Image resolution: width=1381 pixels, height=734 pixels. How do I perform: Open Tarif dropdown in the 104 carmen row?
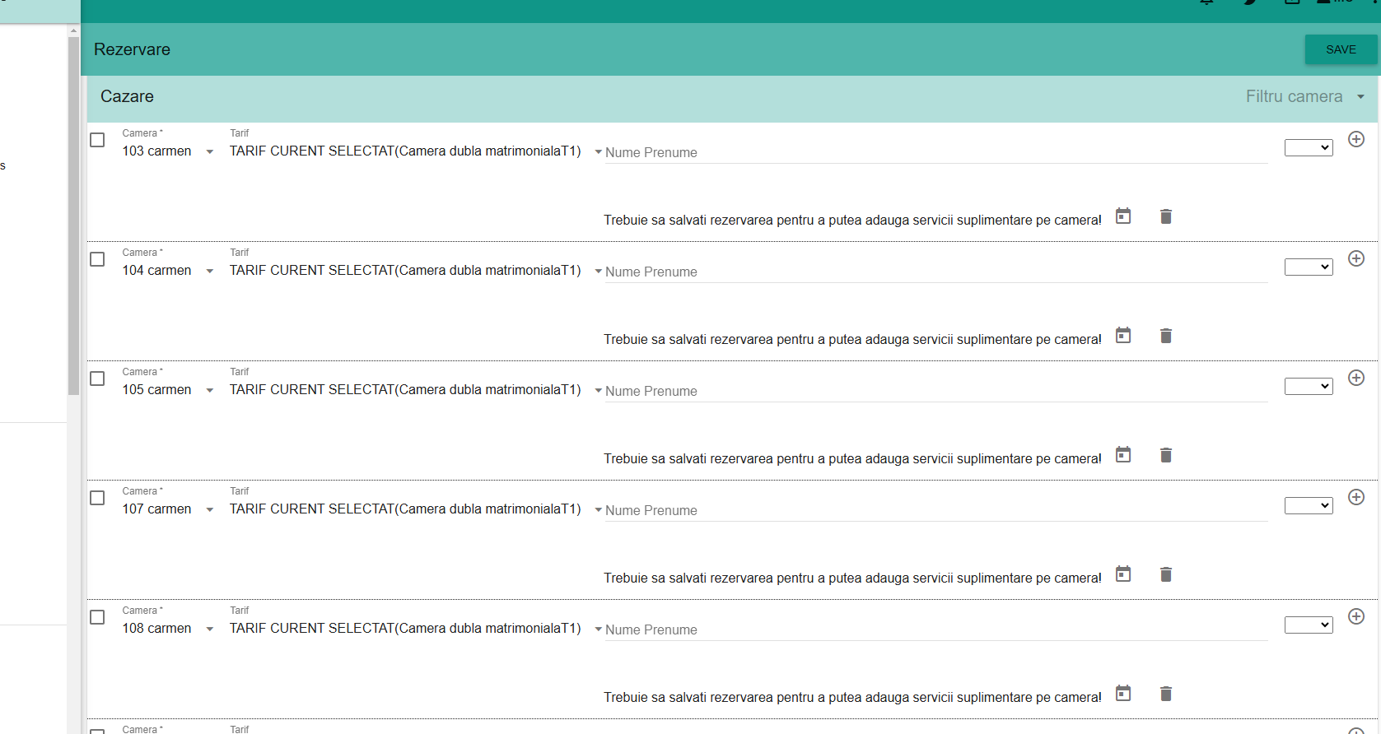click(416, 271)
